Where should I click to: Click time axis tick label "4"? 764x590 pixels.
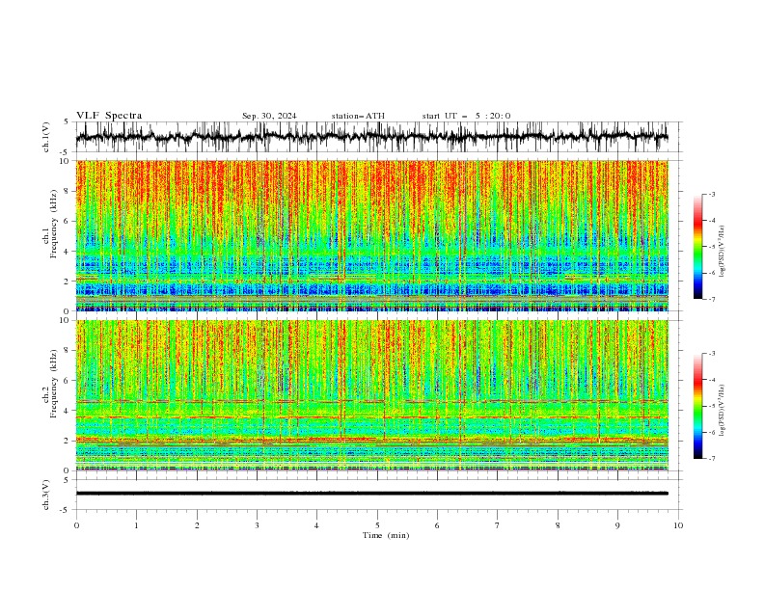pyautogui.click(x=316, y=525)
